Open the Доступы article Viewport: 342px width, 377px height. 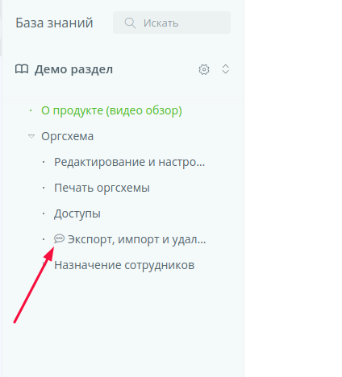coord(77,213)
